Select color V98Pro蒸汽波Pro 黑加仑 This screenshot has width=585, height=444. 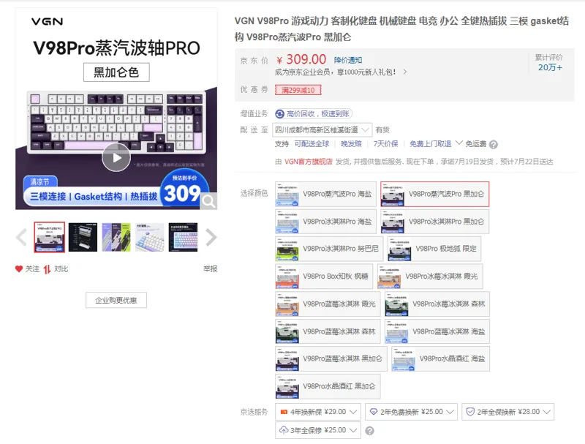(434, 194)
